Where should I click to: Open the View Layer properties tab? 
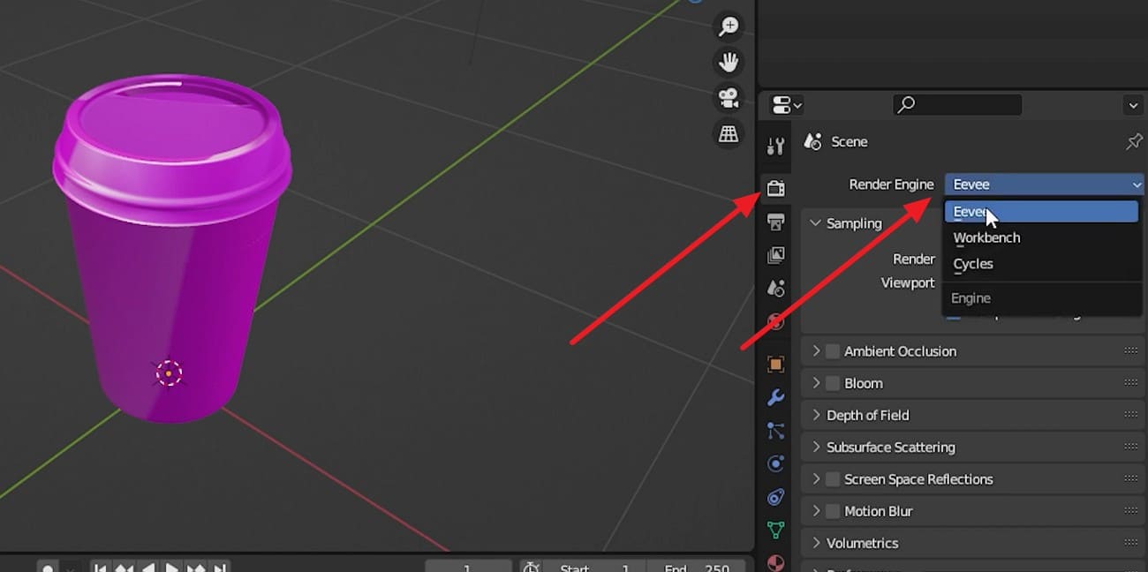(775, 256)
